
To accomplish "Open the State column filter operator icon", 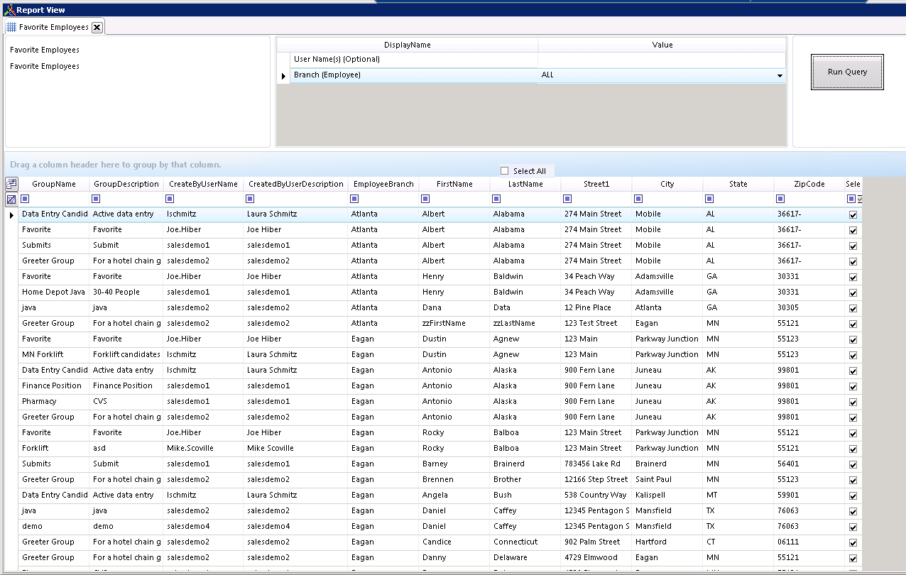I will pos(709,199).
